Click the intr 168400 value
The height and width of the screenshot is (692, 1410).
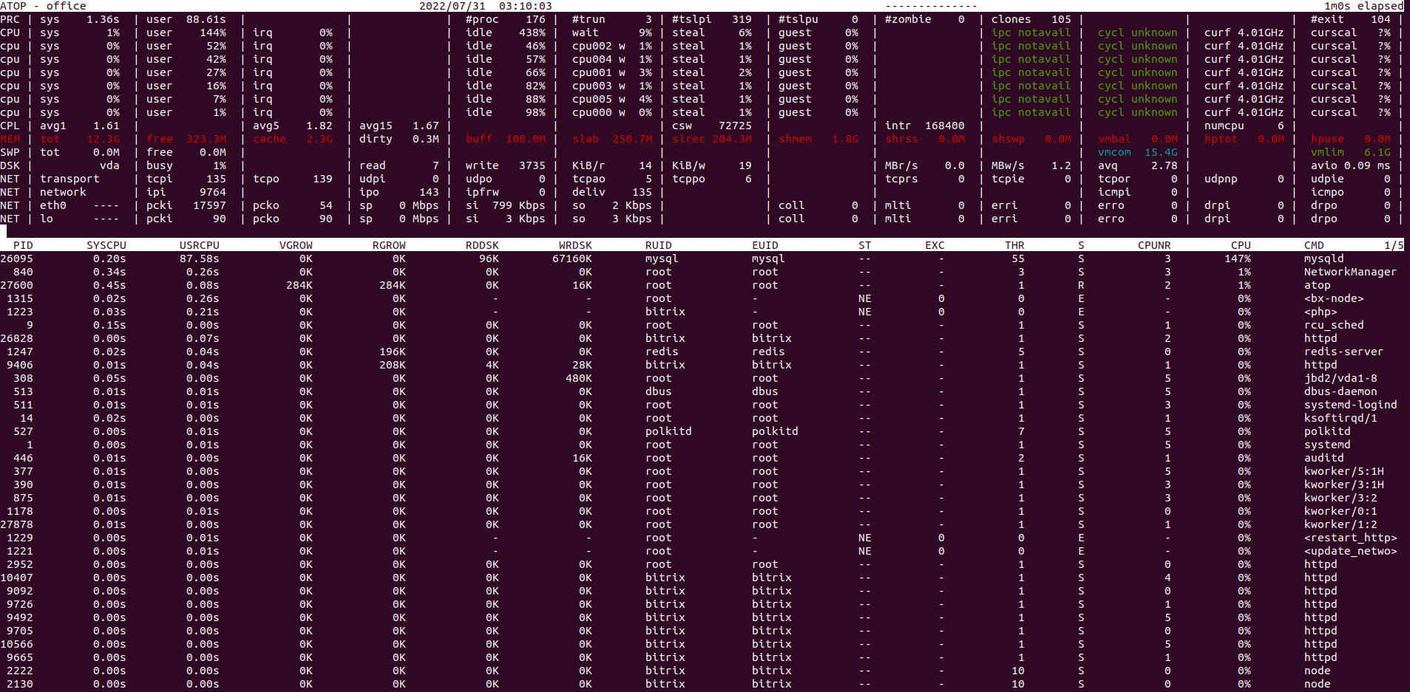(x=925, y=126)
